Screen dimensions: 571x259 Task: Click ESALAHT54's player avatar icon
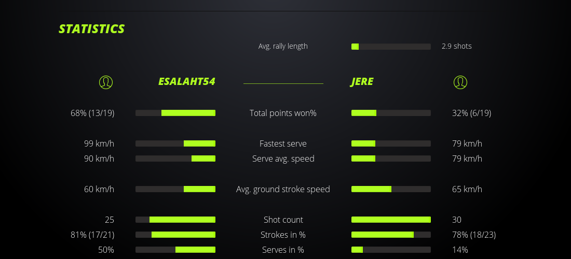click(106, 82)
